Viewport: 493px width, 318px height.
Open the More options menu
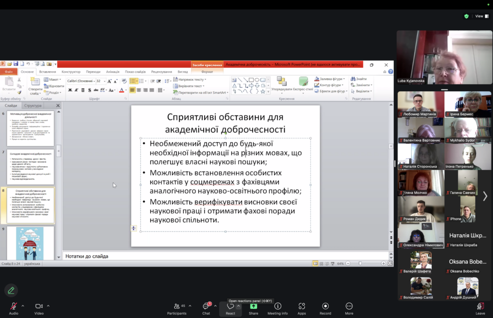click(x=349, y=306)
